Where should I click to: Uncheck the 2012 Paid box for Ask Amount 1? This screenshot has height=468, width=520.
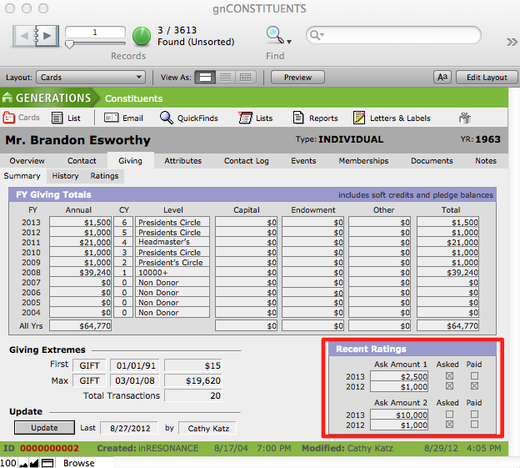click(473, 386)
